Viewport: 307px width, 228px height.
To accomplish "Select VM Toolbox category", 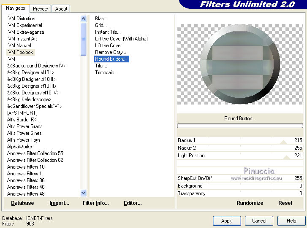I will 21,52.
